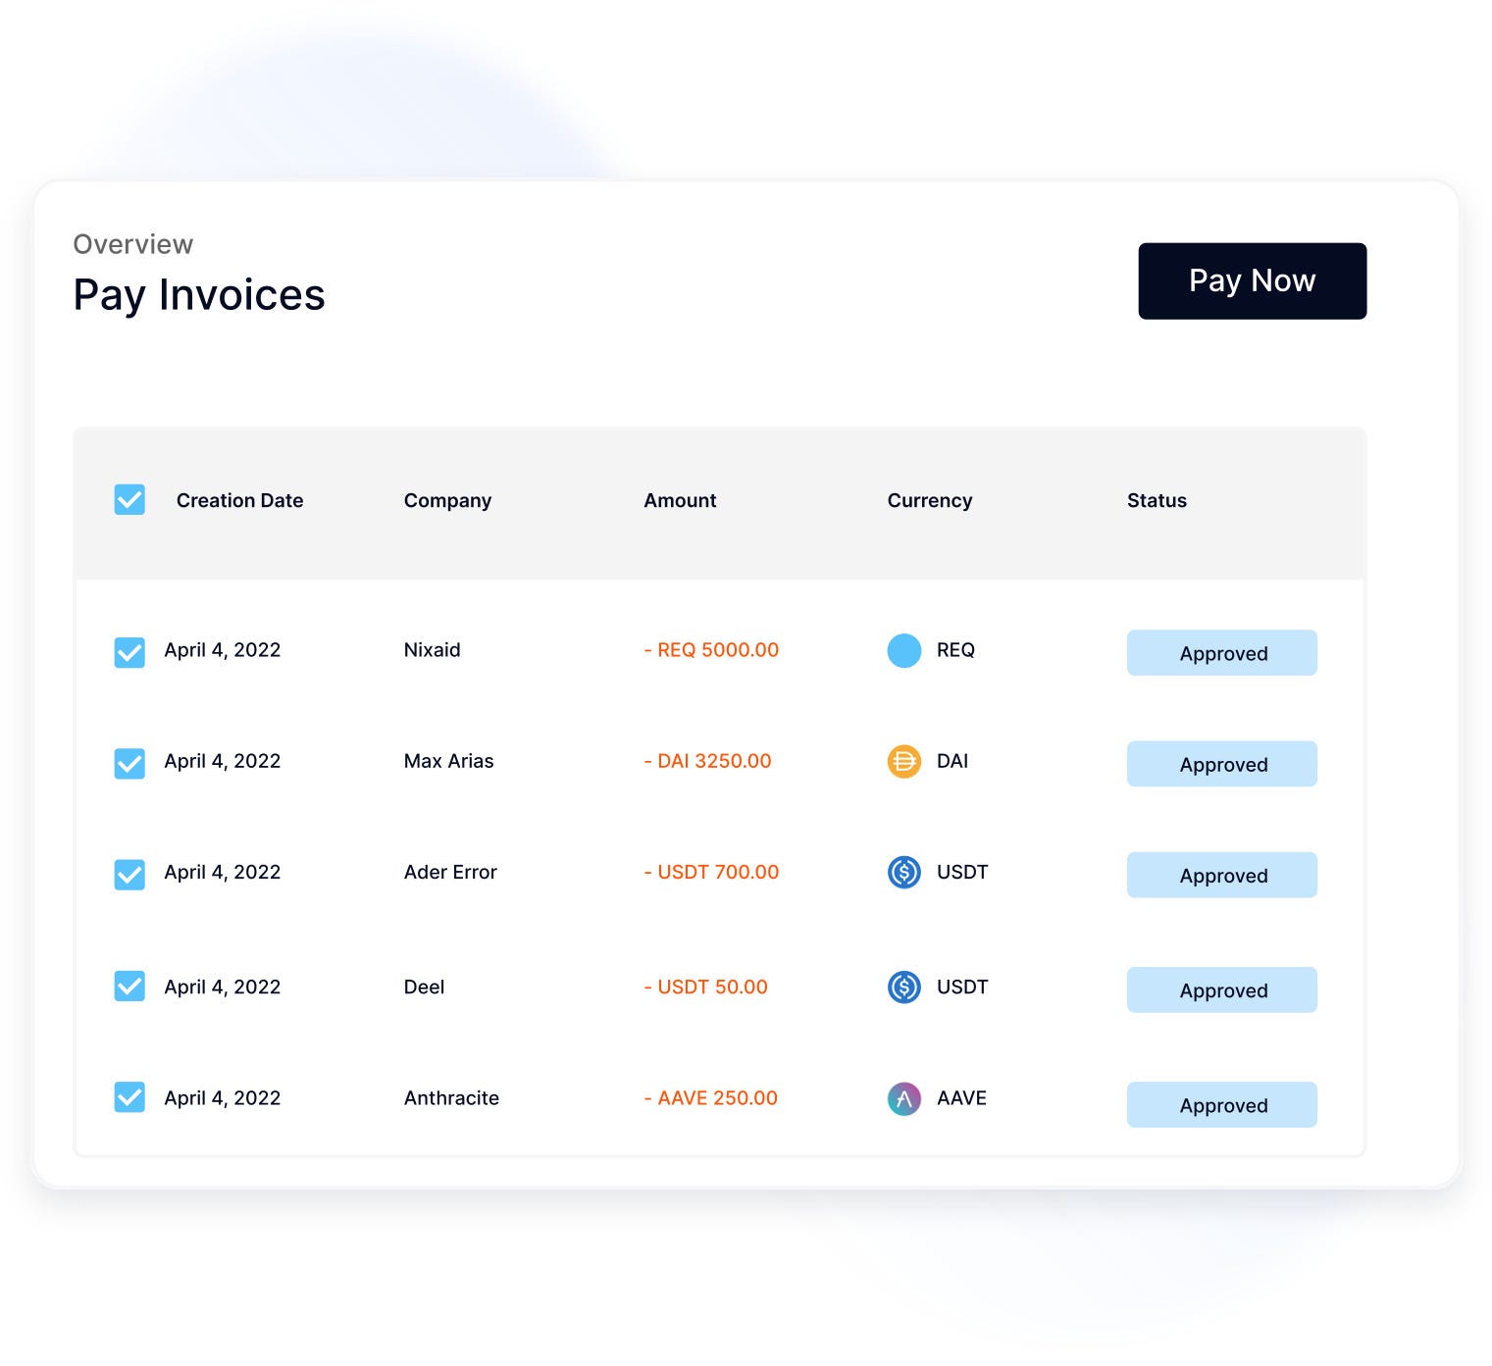
Task: Select the AAVE gradient icon for Anthracite
Action: (902, 1098)
